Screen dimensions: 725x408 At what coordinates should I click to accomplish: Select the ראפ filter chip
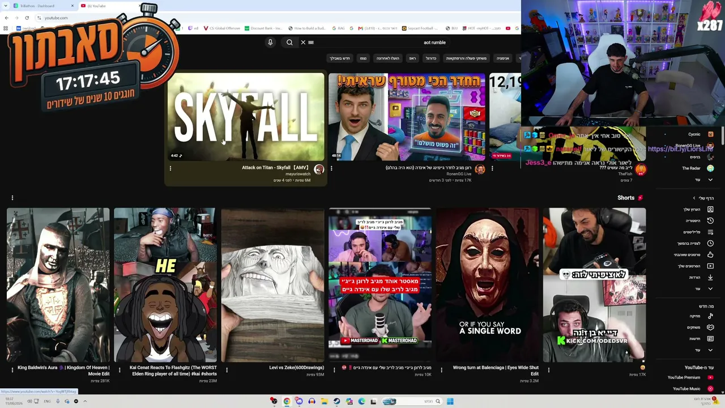tap(412, 58)
